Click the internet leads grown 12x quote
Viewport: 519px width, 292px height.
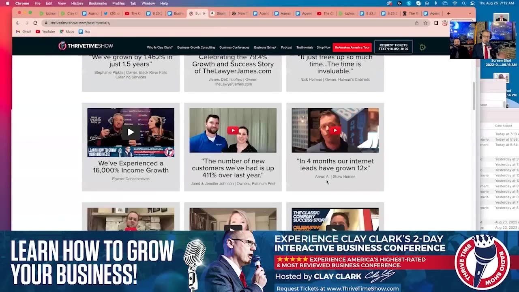335,164
